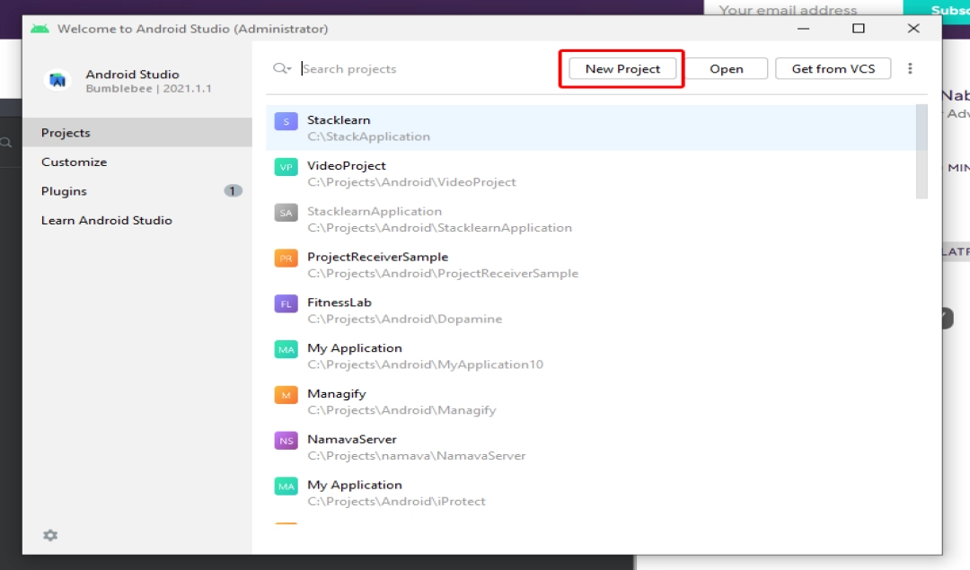Click the Stacklearn project S icon
Screen dimensions: 970x570
(x=286, y=122)
